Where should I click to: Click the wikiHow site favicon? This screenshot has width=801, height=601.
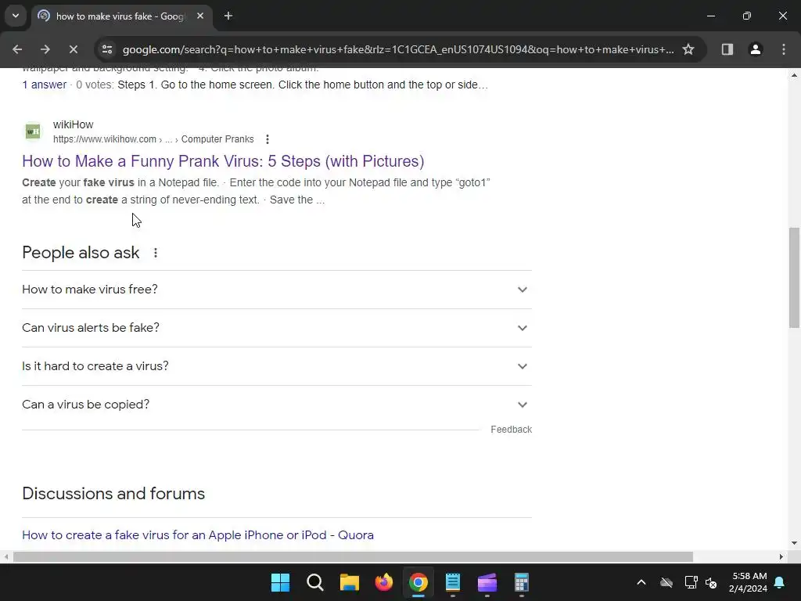click(33, 131)
